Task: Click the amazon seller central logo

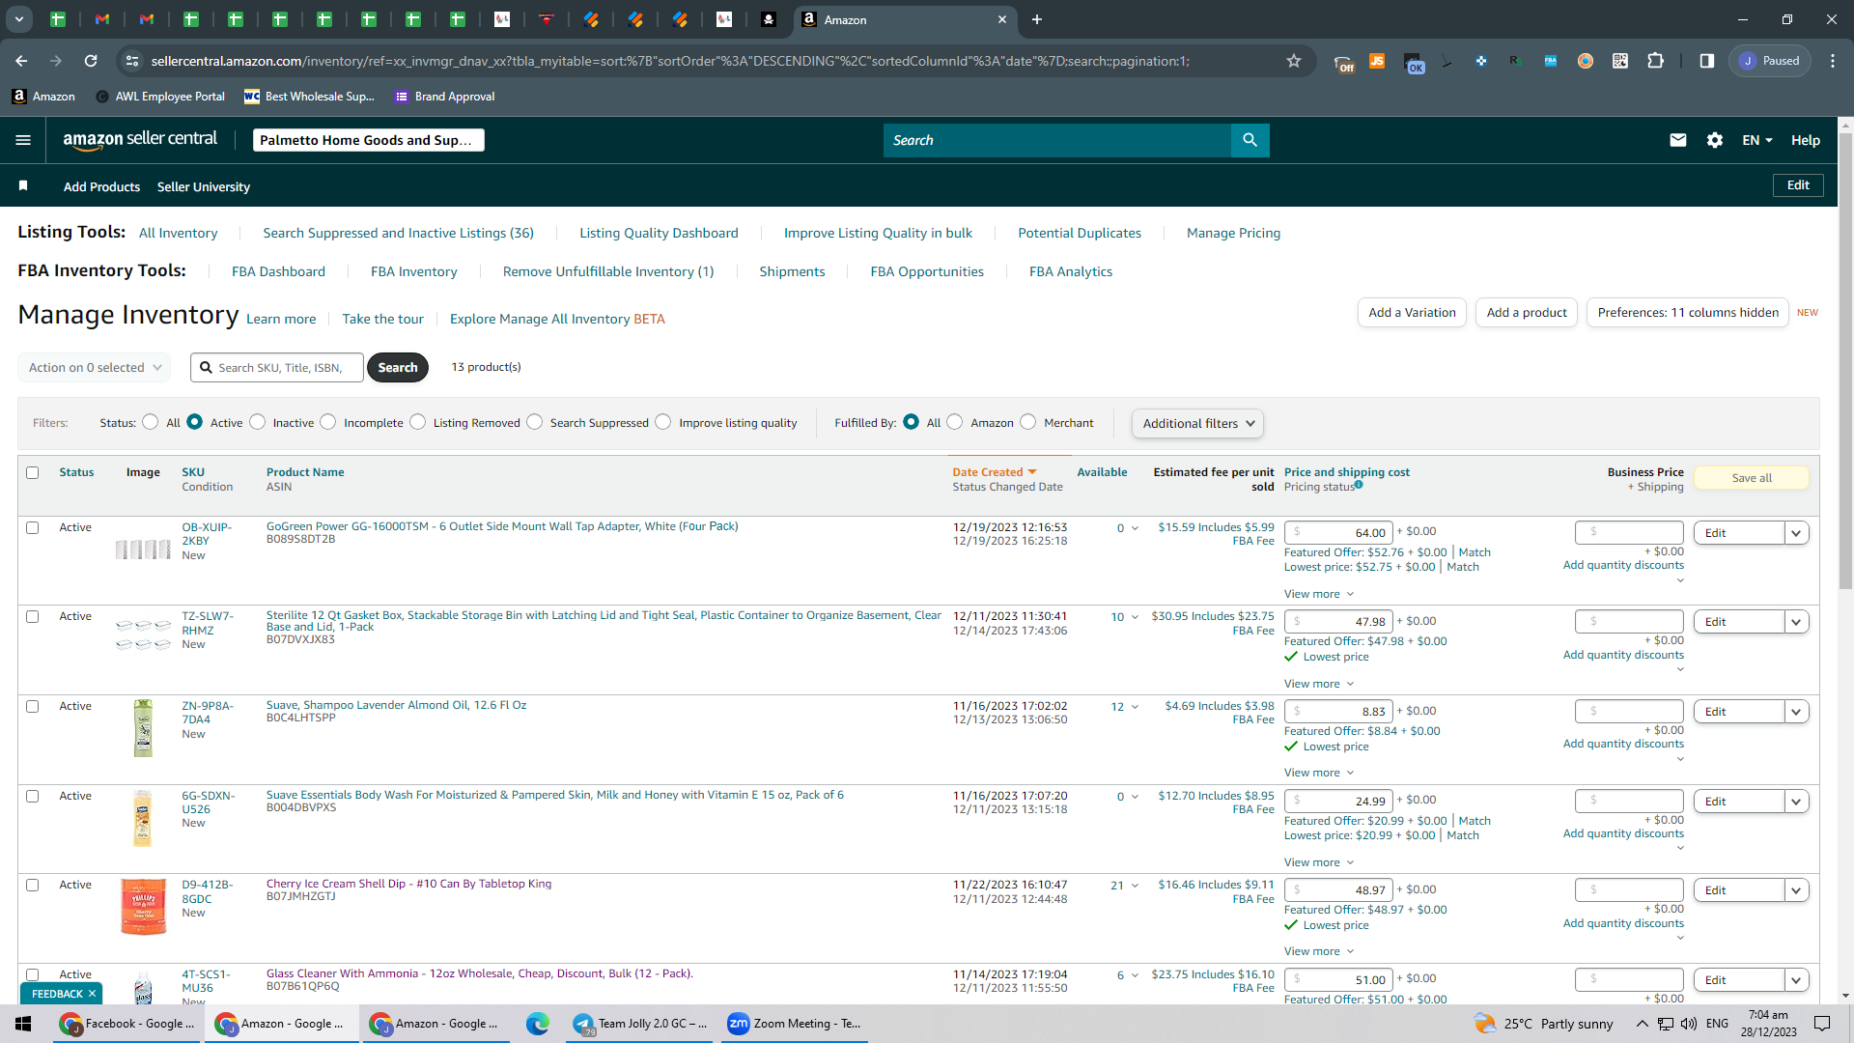Action: coord(141,140)
